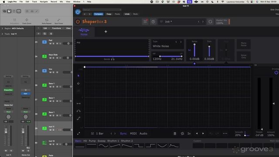Open the Edit menu in tracks area
Image resolution: width=279 pixels, height=157 pixels.
pyautogui.click(x=45, y=28)
